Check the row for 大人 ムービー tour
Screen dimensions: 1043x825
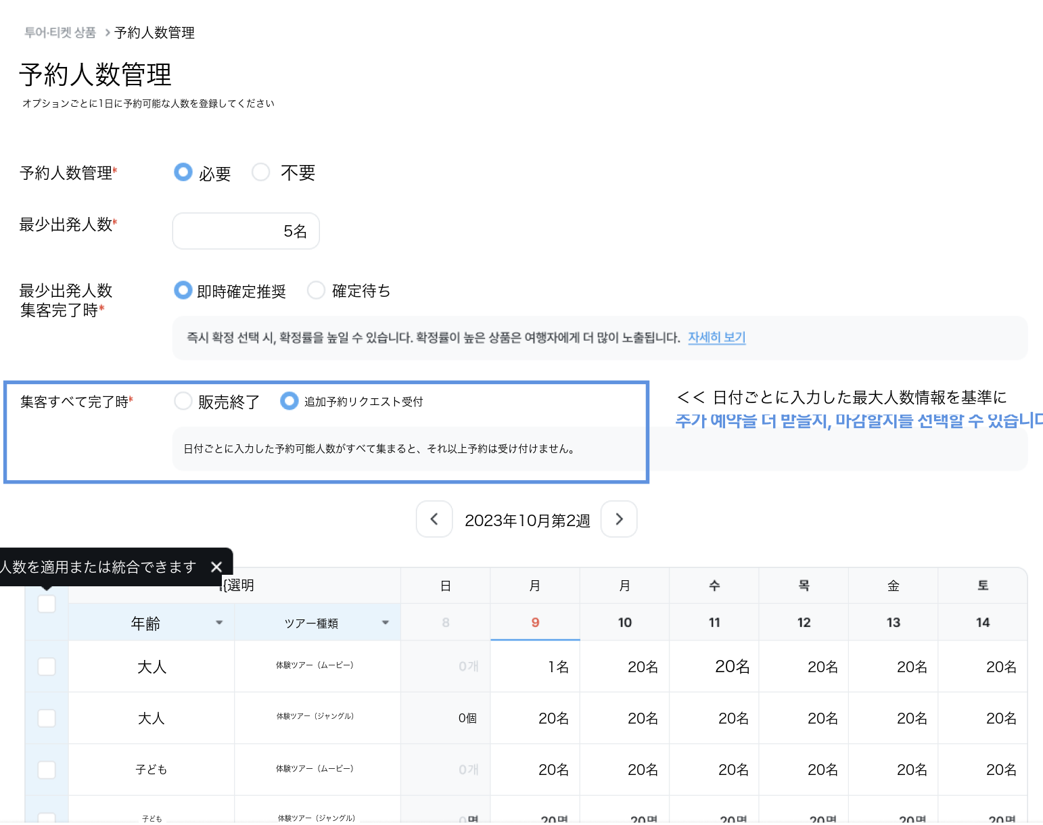[47, 667]
